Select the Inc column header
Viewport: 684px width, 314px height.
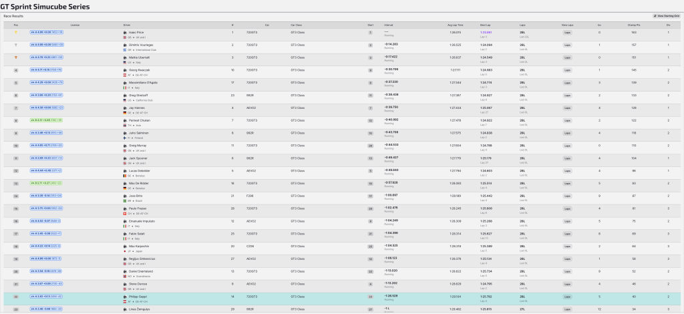coord(599,25)
